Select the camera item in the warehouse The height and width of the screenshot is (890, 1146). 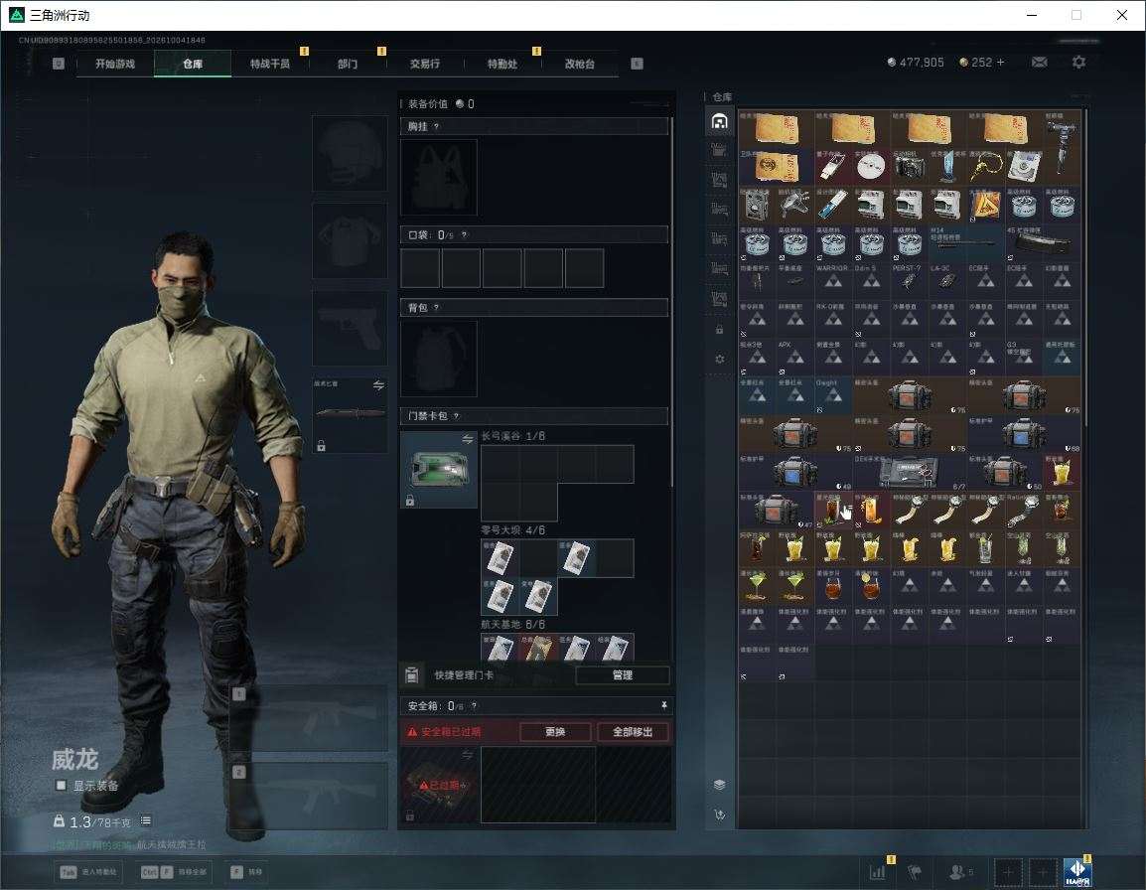(910, 168)
